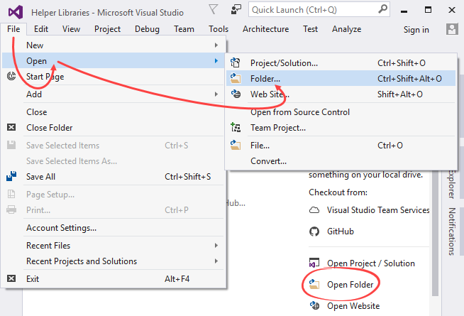Select Start Page menu entry
This screenshot has width=464, height=316.
click(x=114, y=77)
